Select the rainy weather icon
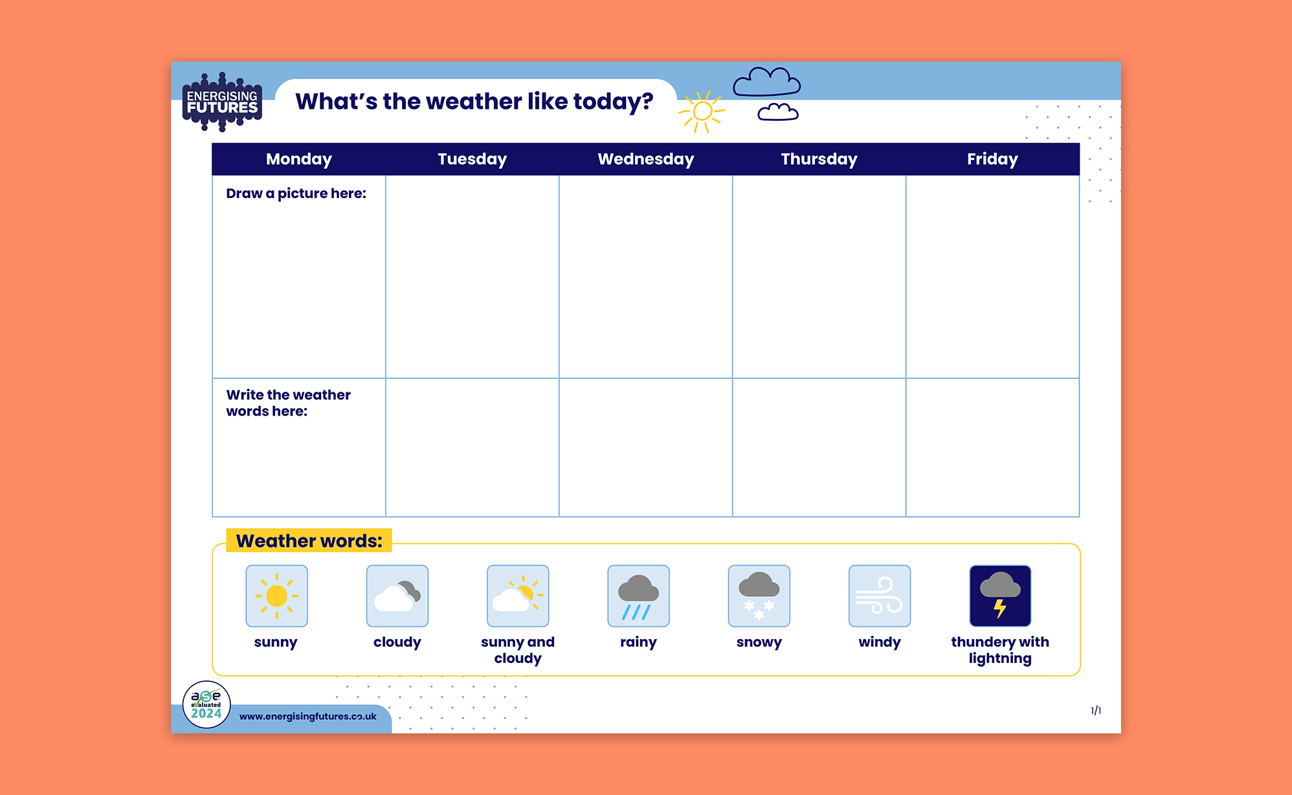This screenshot has height=795, width=1292. click(x=638, y=596)
